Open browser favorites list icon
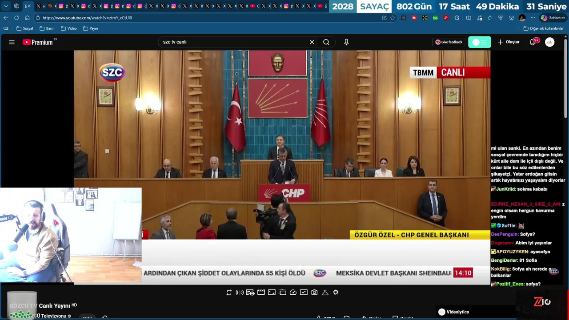The width and height of the screenshot is (569, 320). click(490, 18)
